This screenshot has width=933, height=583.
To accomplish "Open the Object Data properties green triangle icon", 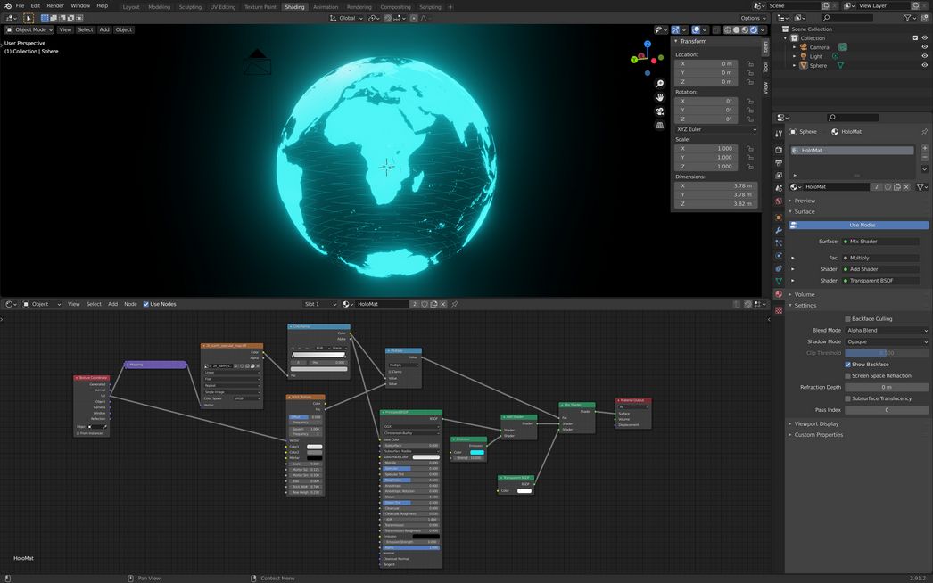I will point(779,281).
